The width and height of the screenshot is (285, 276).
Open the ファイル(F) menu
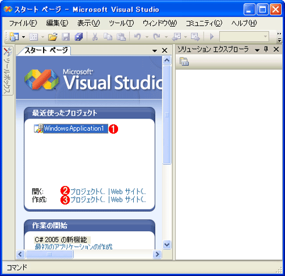pos(23,23)
